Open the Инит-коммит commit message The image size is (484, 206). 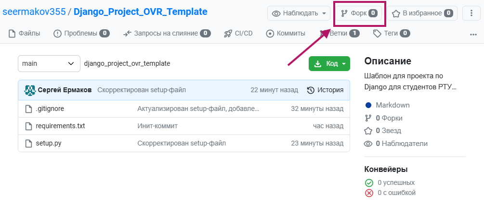point(157,126)
